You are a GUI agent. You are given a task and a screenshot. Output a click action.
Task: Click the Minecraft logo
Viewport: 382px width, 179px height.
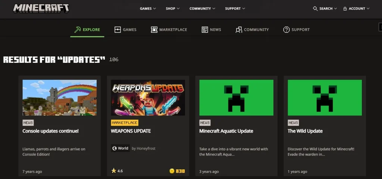[41, 9]
